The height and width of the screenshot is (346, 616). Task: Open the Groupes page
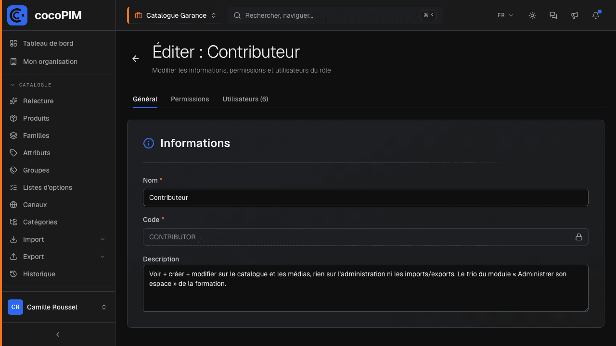point(58,170)
